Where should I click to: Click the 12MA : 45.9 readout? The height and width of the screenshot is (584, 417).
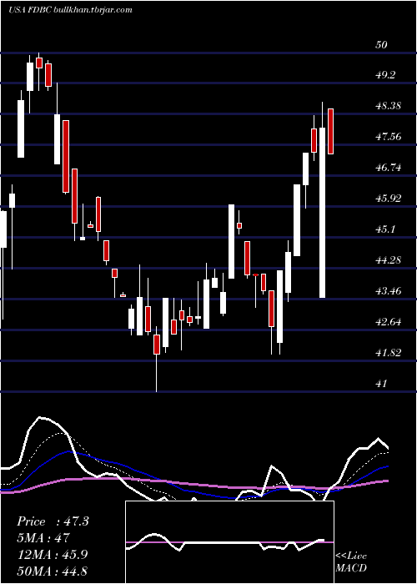coord(52,555)
